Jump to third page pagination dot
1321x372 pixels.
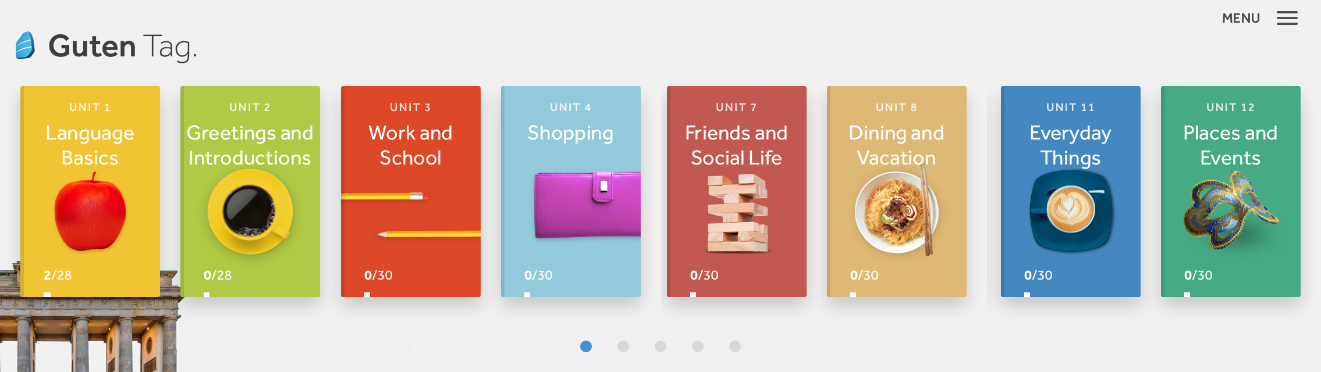[660, 346]
